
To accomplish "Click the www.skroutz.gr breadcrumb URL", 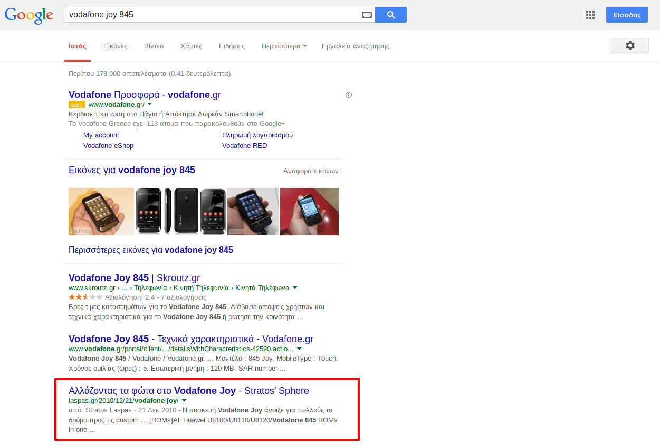I will tap(179, 287).
